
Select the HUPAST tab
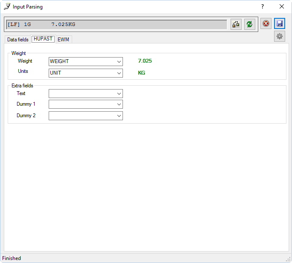point(43,39)
